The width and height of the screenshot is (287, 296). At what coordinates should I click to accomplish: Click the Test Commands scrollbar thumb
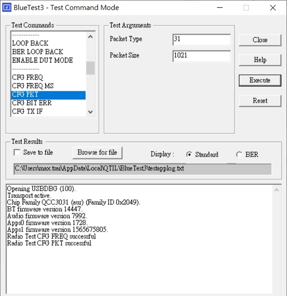coord(90,68)
